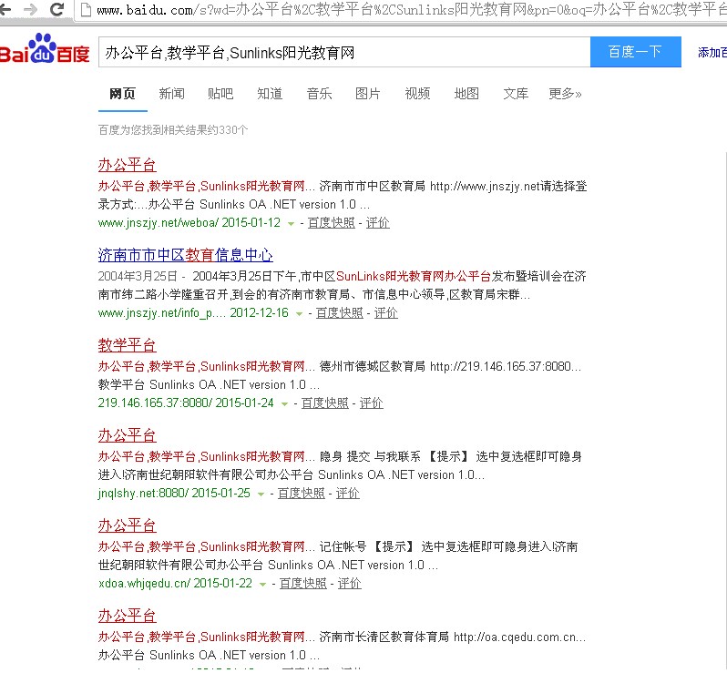
Task: Click 评价 for www.jnszjy.net/weboa result
Action: (378, 223)
